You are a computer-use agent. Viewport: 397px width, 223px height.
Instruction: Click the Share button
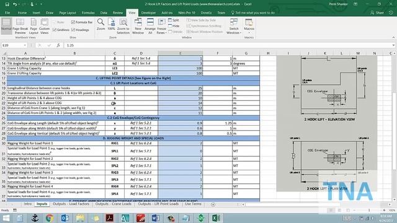click(x=377, y=12)
